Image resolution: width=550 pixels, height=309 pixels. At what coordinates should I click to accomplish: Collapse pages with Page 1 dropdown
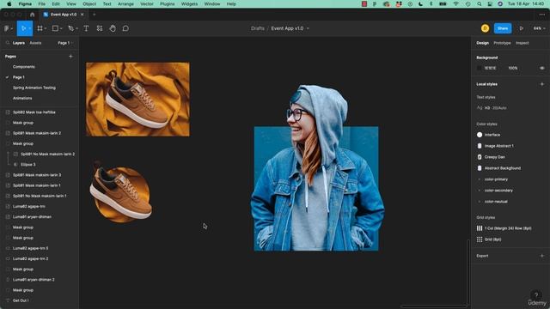point(65,43)
